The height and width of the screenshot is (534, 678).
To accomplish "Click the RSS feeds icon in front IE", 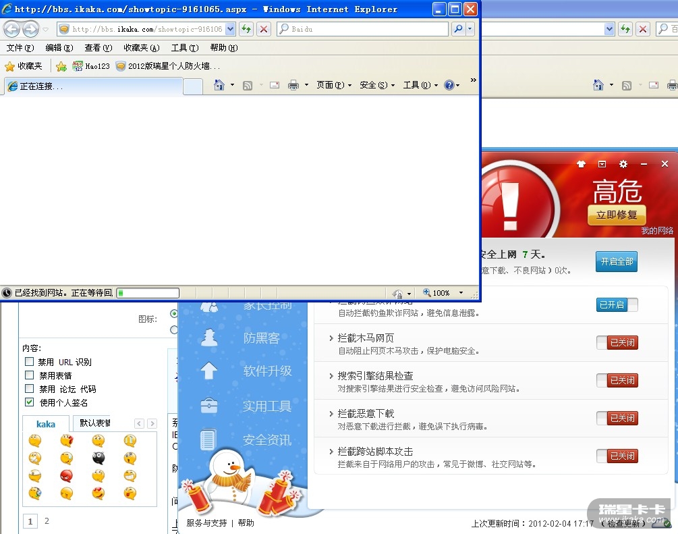I will [248, 86].
